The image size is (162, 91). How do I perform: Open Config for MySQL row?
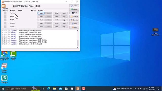(56, 17)
